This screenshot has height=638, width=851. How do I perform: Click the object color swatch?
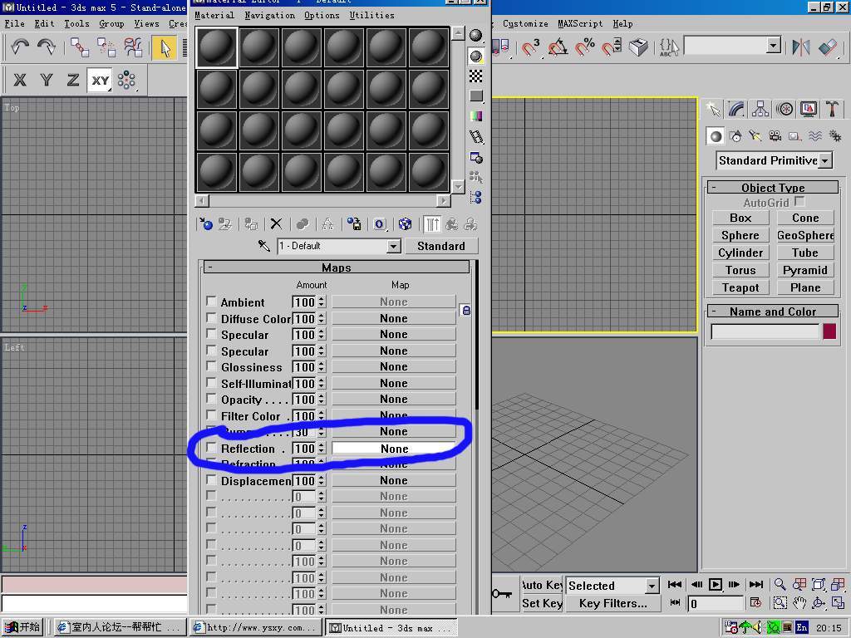point(829,331)
